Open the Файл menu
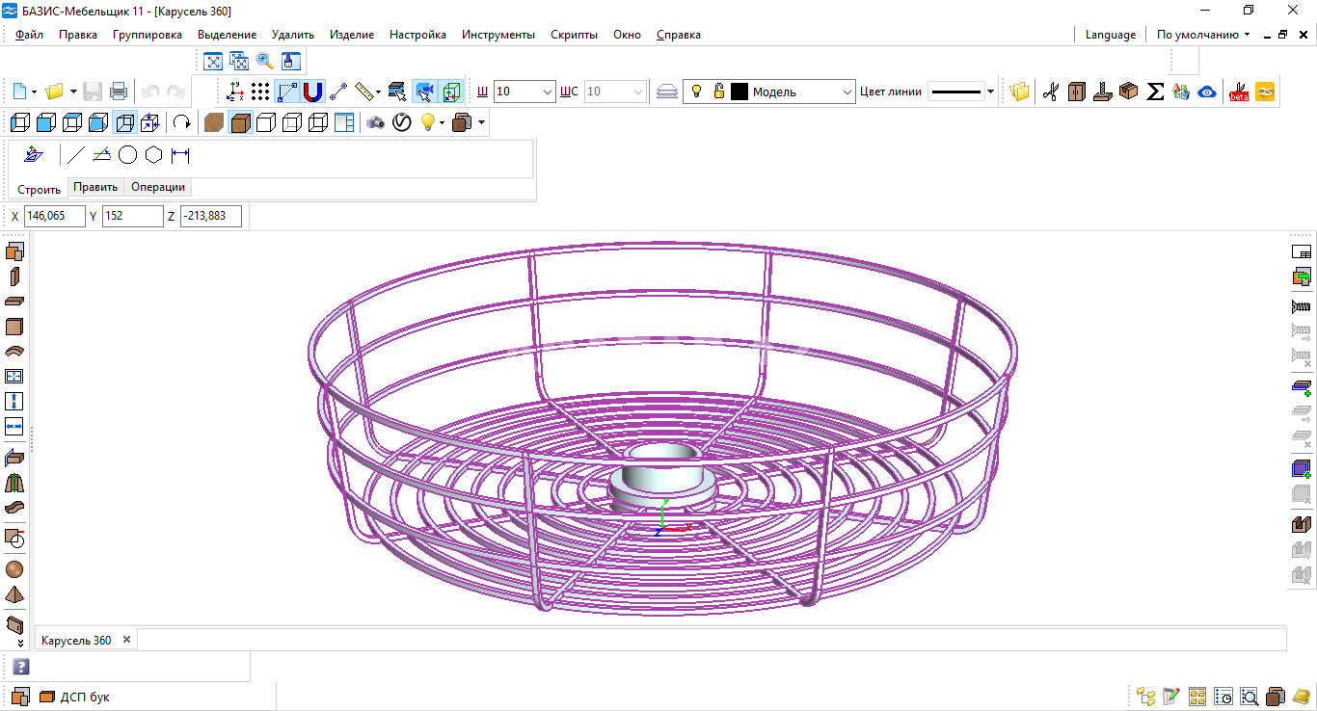1317x711 pixels. point(29,35)
